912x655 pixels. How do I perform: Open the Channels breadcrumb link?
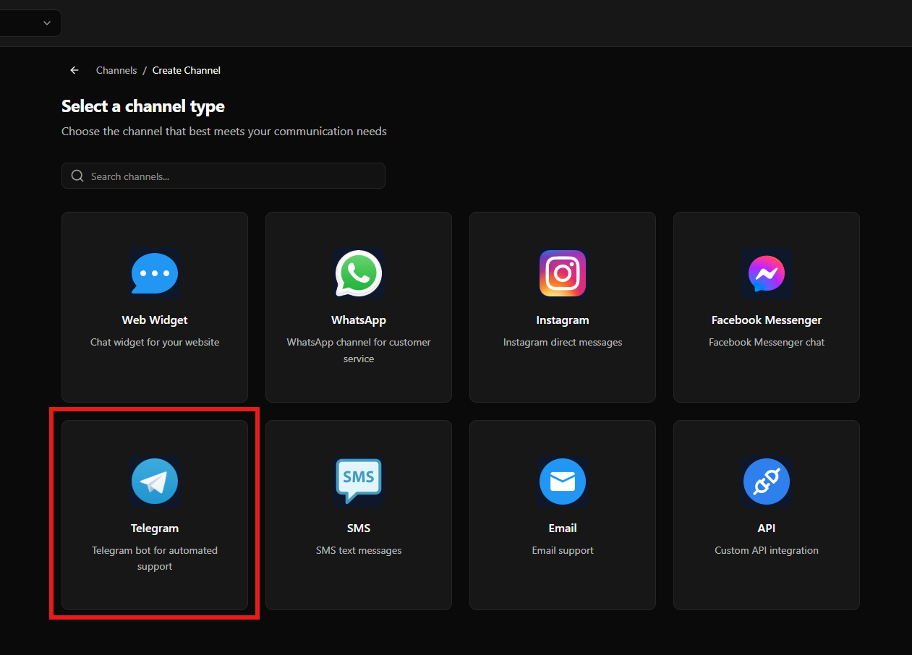tap(116, 70)
